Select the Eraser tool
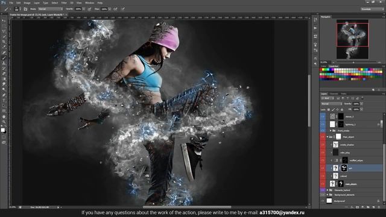This screenshot has width=386, height=217. 4,74
